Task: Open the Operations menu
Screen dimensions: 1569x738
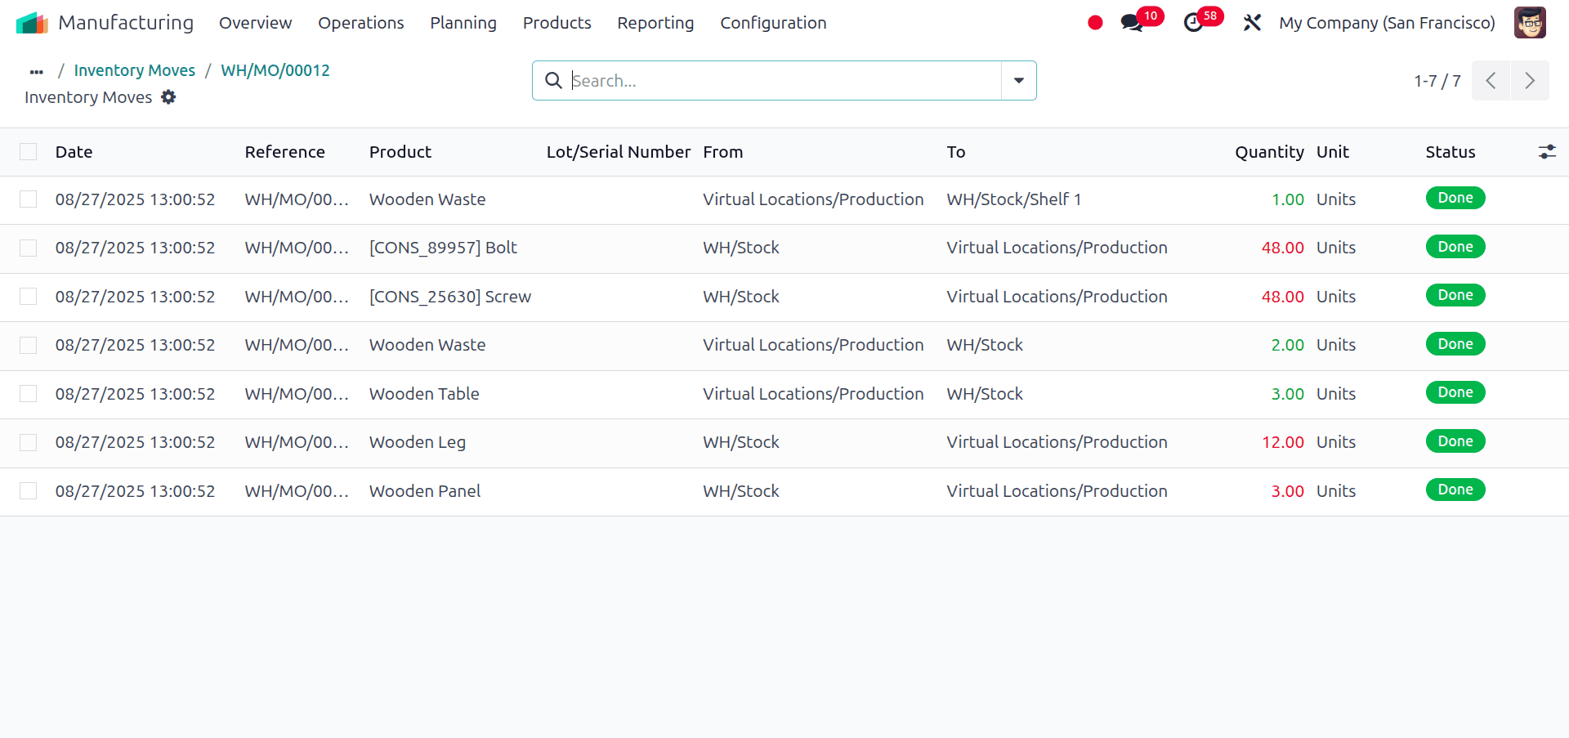Action: click(x=360, y=23)
